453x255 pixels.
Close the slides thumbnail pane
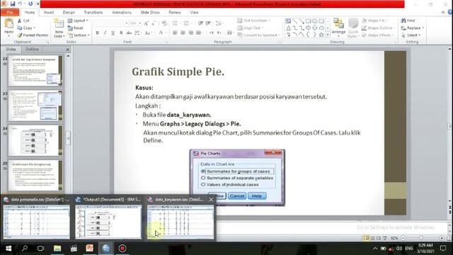click(x=68, y=50)
